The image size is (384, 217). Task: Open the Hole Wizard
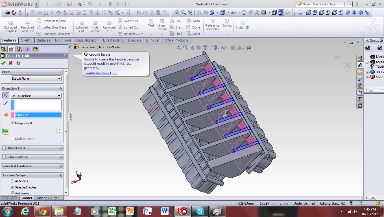coord(95,27)
